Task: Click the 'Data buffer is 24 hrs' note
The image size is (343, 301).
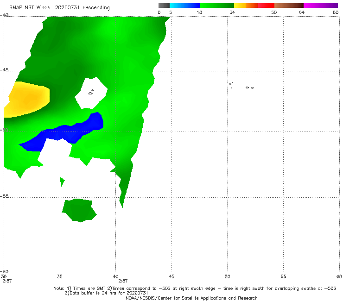Action: click(x=107, y=293)
